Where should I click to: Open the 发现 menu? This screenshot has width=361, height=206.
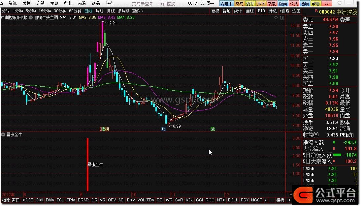54,3
